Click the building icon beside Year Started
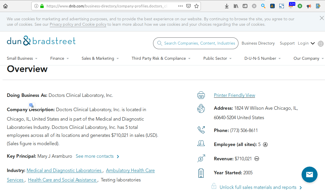 coord(201,173)
